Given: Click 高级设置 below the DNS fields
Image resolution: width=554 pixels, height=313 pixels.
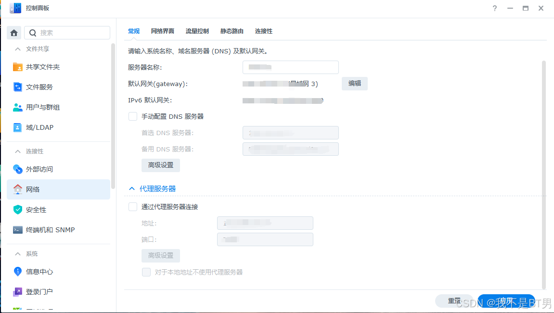Looking at the screenshot, I should pos(160,165).
